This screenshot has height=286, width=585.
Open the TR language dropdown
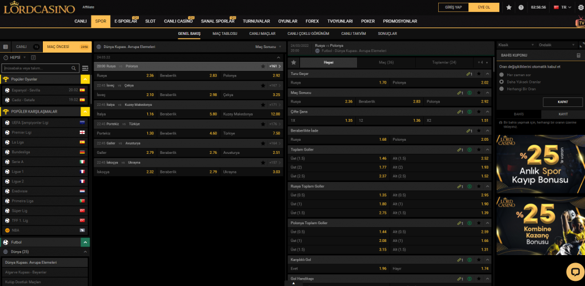pyautogui.click(x=564, y=7)
